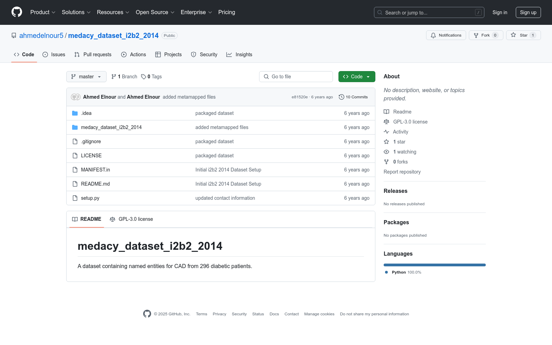Open the Readme link in About
This screenshot has height=345, width=552.
(398, 112)
